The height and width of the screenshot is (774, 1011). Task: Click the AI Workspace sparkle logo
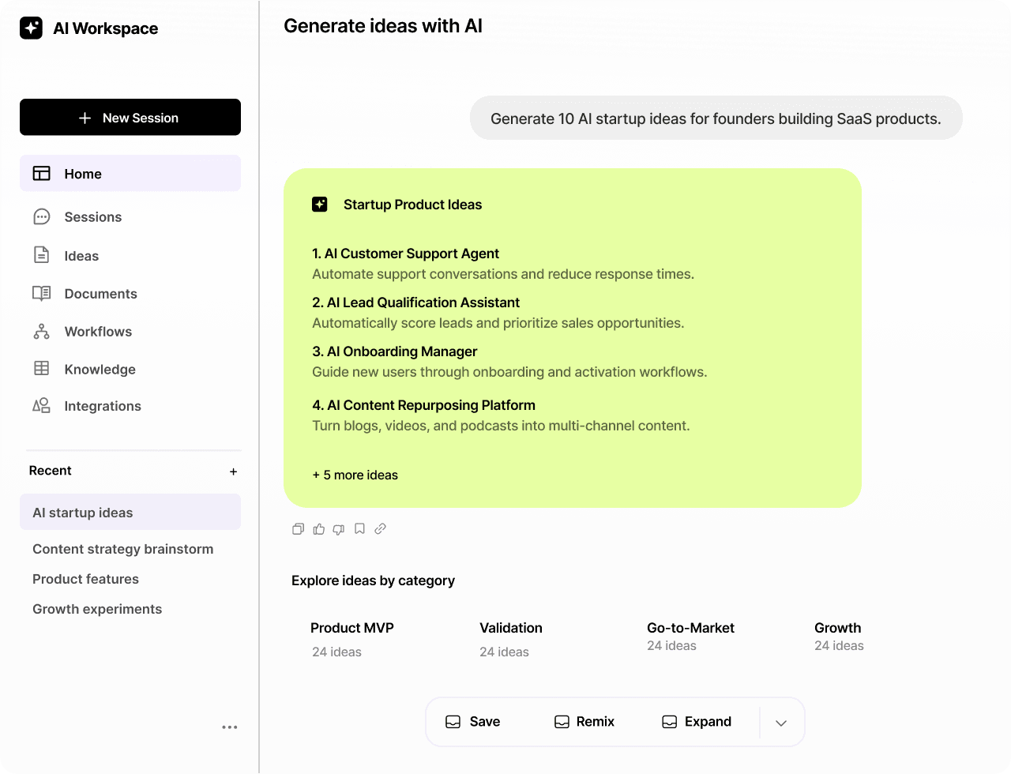pyautogui.click(x=31, y=28)
